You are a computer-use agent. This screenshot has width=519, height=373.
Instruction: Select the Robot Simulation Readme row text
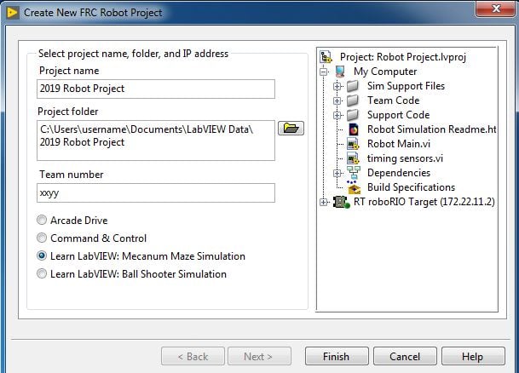click(x=431, y=129)
